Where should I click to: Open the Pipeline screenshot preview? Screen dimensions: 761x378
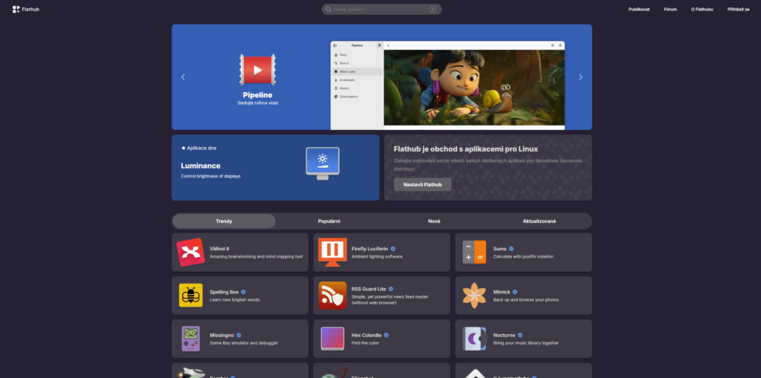click(447, 85)
